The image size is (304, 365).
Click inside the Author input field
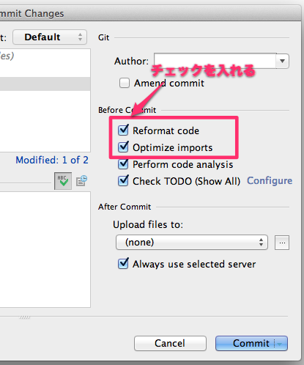pos(215,61)
